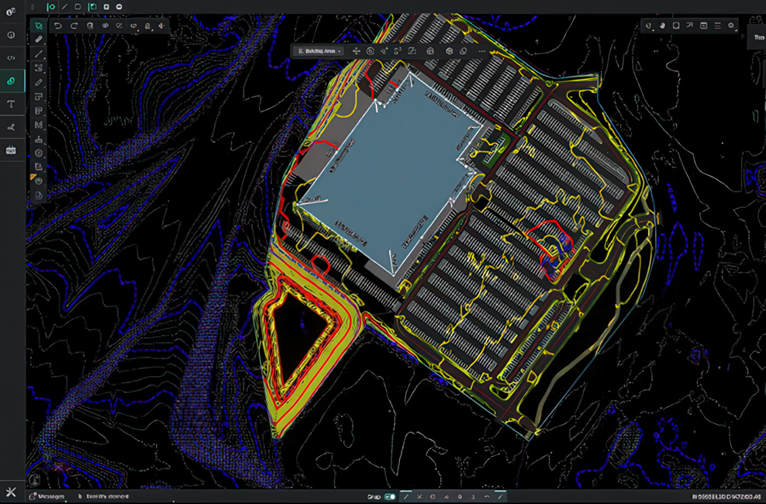This screenshot has height=504, width=766.
Task: Open the toolbox briefcase icon in sidebar
Action: (12, 150)
